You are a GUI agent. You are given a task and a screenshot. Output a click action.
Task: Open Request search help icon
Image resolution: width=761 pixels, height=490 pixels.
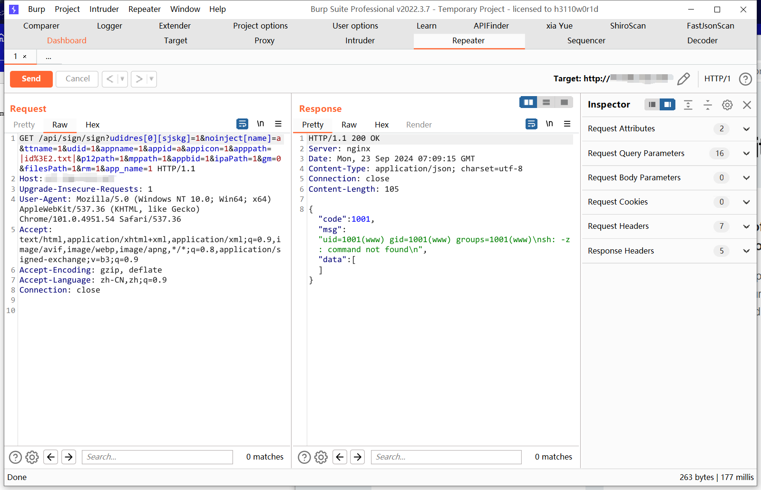[x=15, y=457]
